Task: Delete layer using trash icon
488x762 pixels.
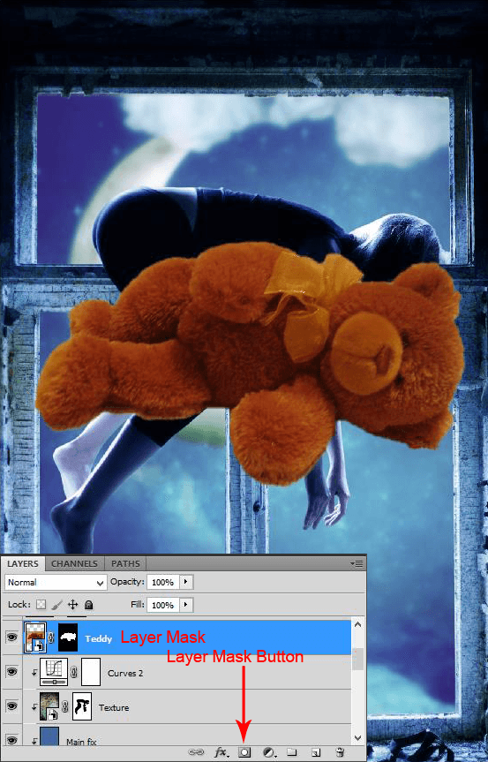Action: 341,752
